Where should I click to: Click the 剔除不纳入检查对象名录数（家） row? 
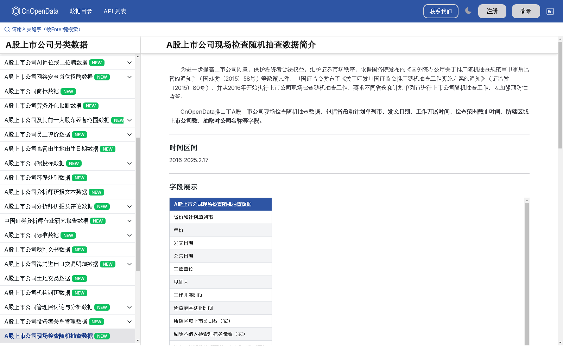coord(221,334)
